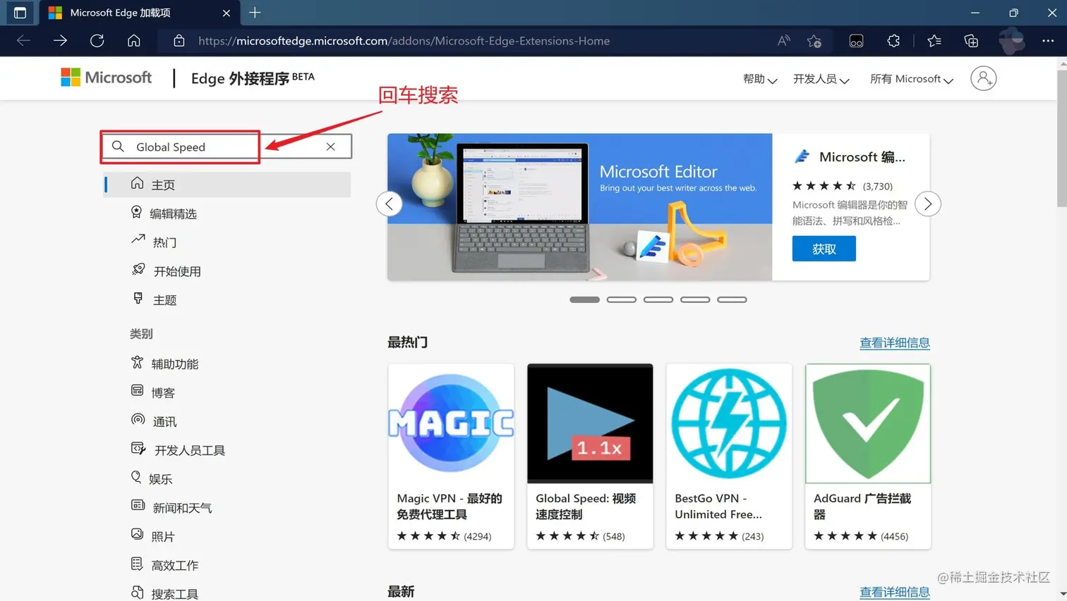Open the 热门 trending section

tap(162, 242)
